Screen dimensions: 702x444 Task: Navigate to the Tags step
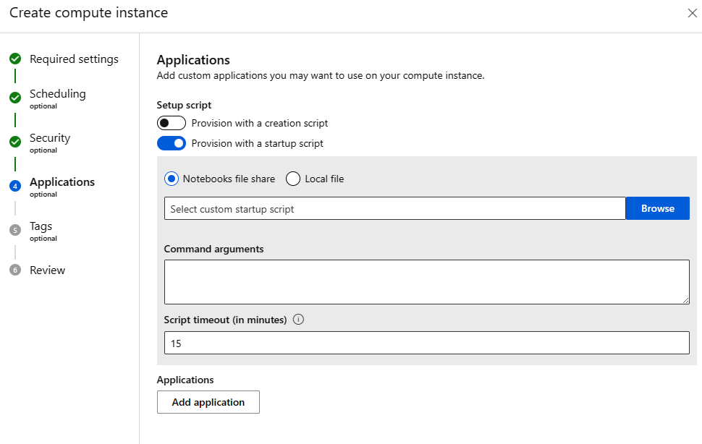pos(41,226)
